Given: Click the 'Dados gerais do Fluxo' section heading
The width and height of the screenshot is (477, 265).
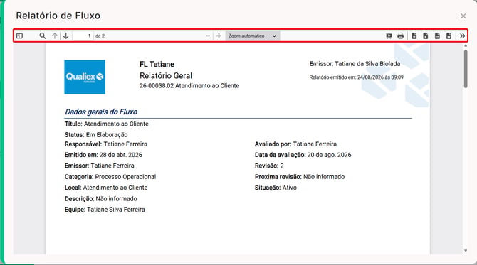Looking at the screenshot, I should click(101, 112).
